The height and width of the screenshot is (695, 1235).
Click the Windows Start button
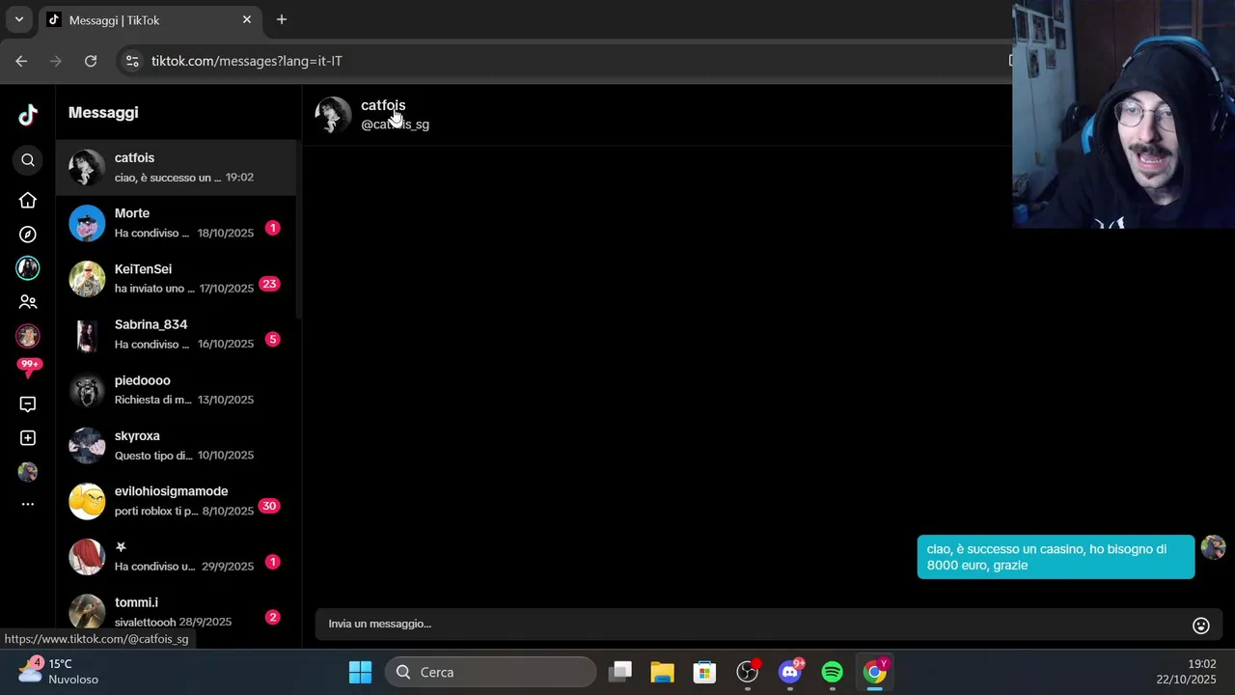pos(360,672)
